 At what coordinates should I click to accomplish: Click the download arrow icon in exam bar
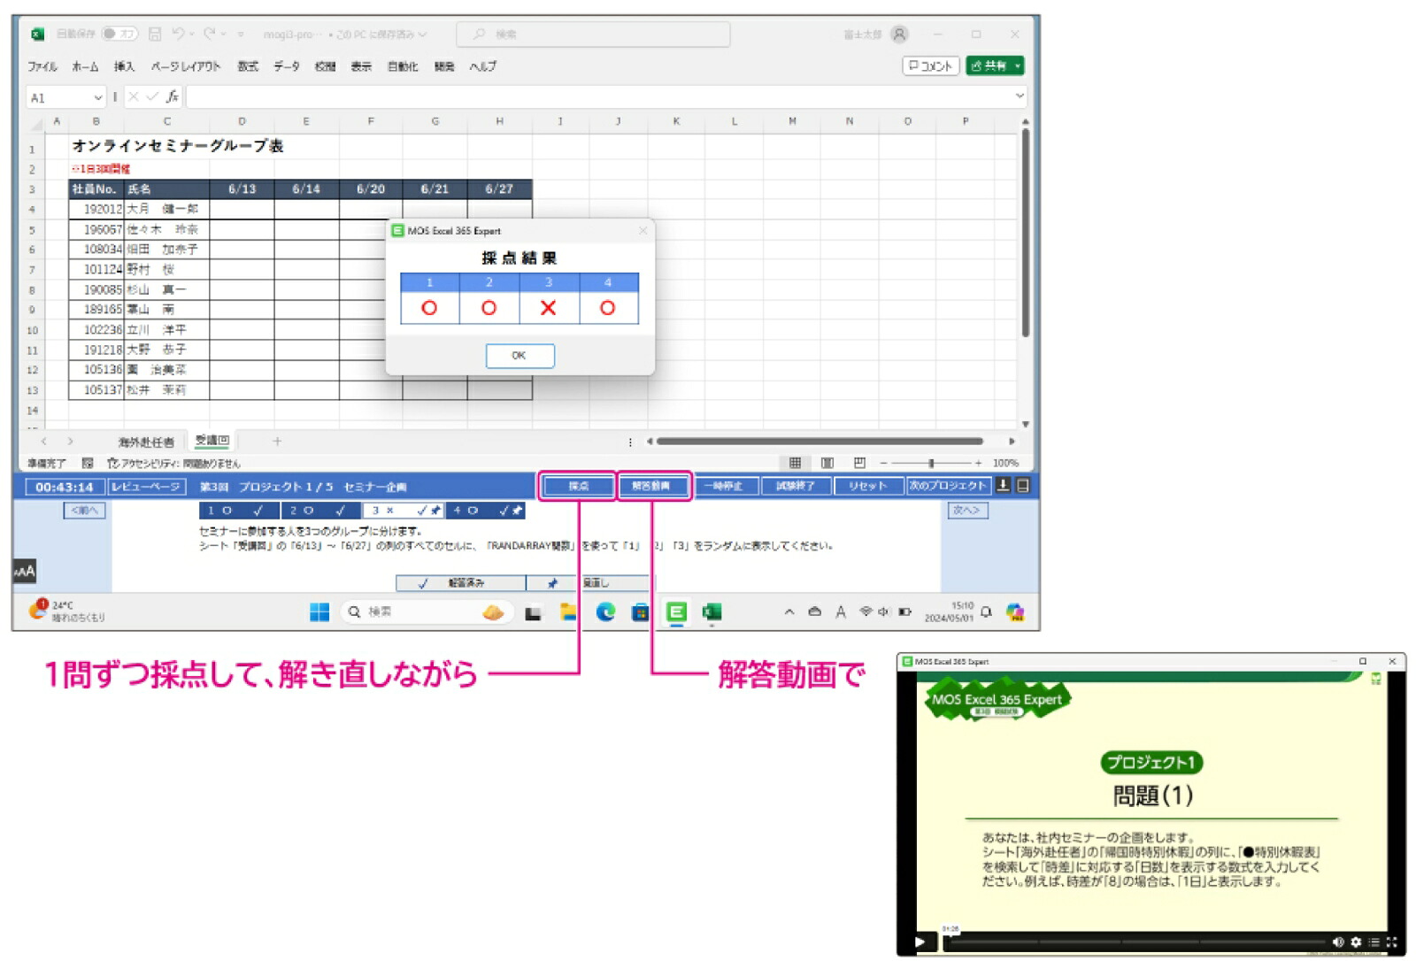tap(1004, 485)
